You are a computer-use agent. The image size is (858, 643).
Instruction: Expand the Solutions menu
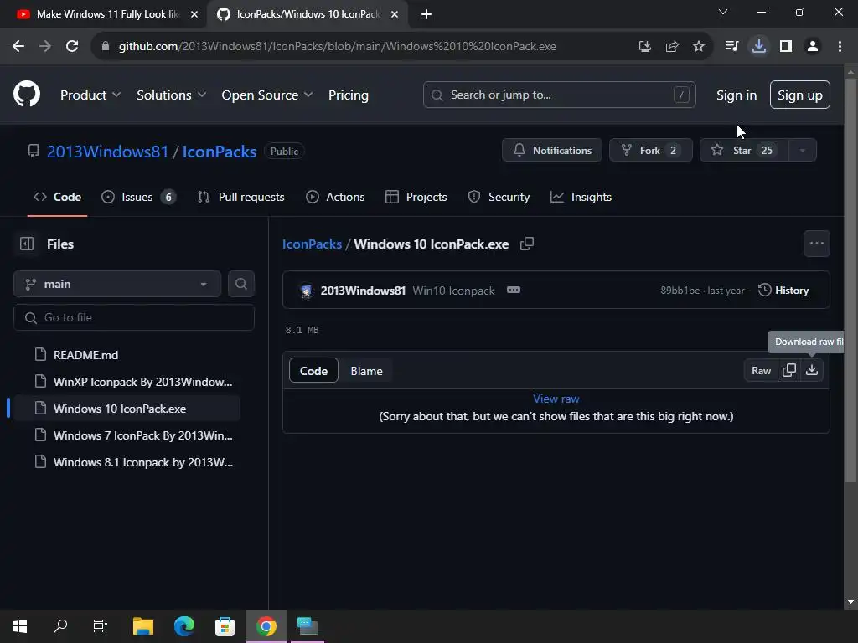tap(171, 95)
